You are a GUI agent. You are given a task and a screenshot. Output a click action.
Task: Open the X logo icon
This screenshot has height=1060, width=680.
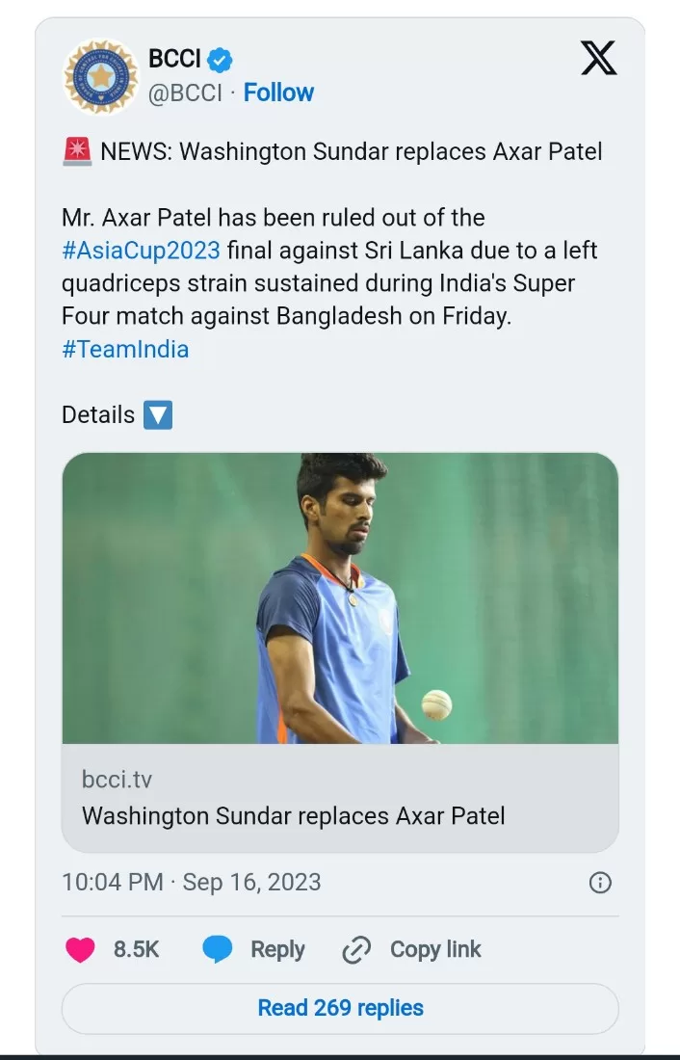tap(598, 58)
